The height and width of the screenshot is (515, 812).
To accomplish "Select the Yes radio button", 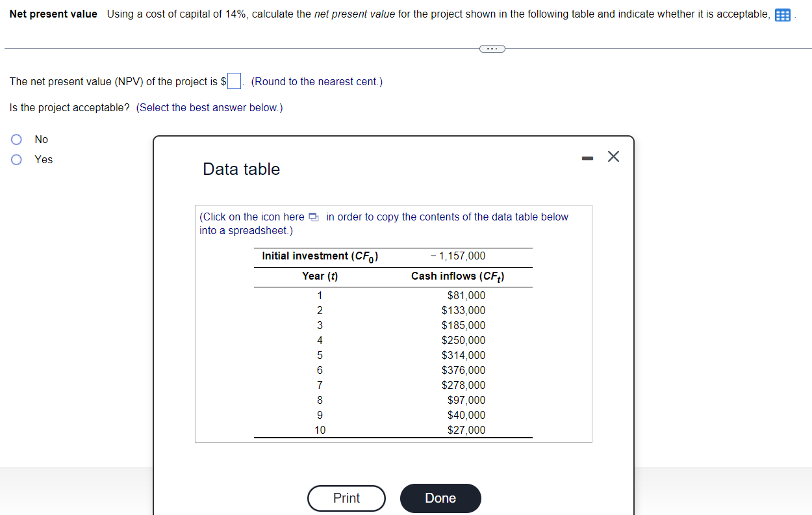I will (x=16, y=159).
